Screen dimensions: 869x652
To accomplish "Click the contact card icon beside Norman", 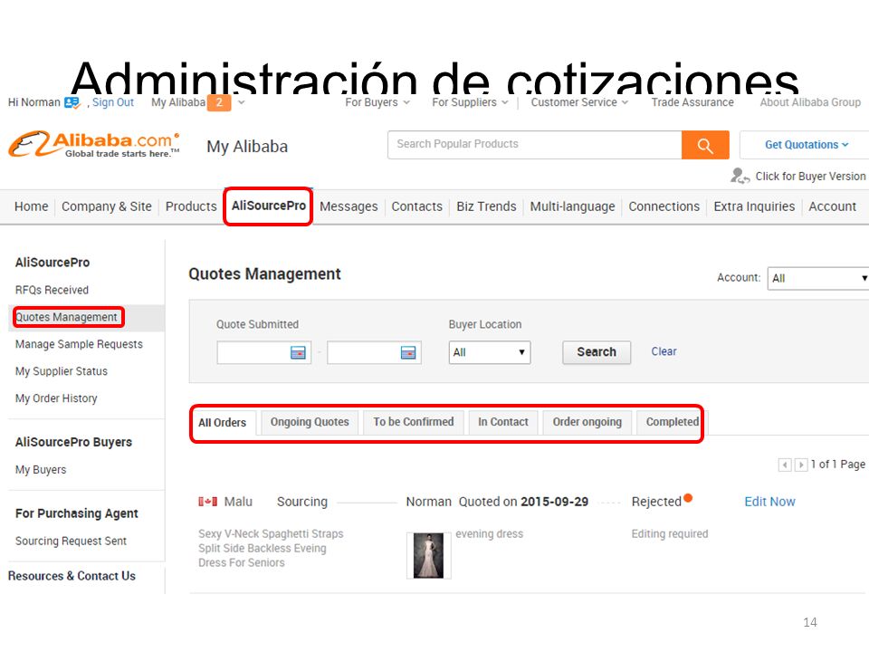I will [x=72, y=102].
